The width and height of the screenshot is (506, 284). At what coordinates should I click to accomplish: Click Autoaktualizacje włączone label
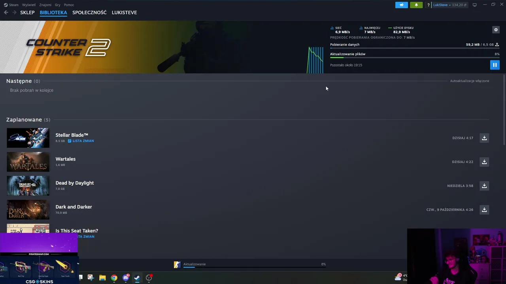pos(470,81)
